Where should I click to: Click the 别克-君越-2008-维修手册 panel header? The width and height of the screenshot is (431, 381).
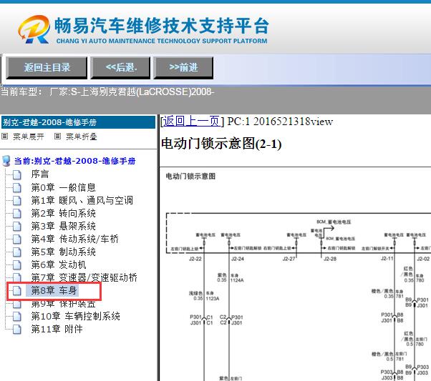click(x=78, y=122)
